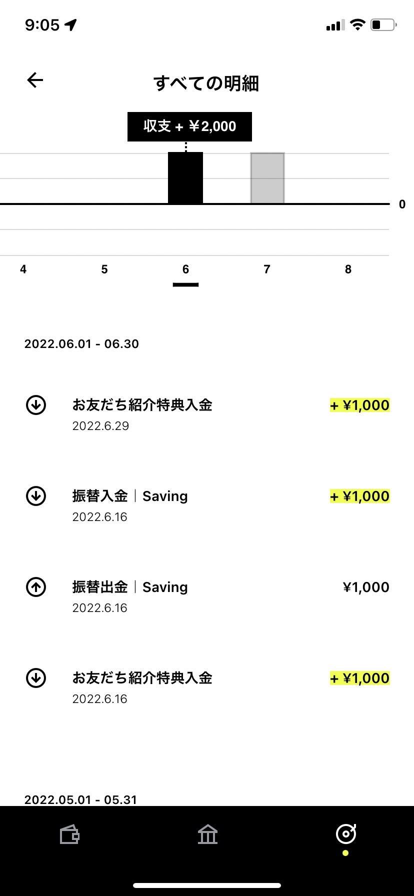
Task: Open the wallet tab icon
Action: 69,834
